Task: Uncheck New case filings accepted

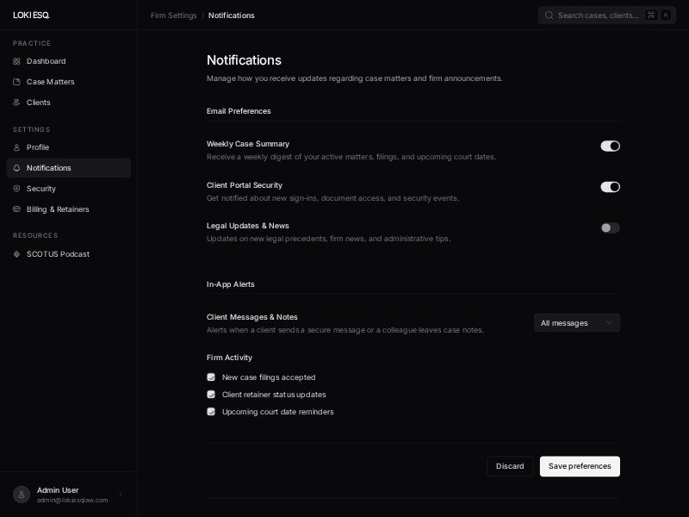Action: coord(211,377)
